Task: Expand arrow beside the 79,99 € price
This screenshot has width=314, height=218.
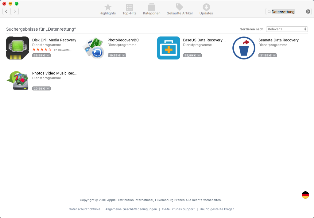Action: [199, 55]
